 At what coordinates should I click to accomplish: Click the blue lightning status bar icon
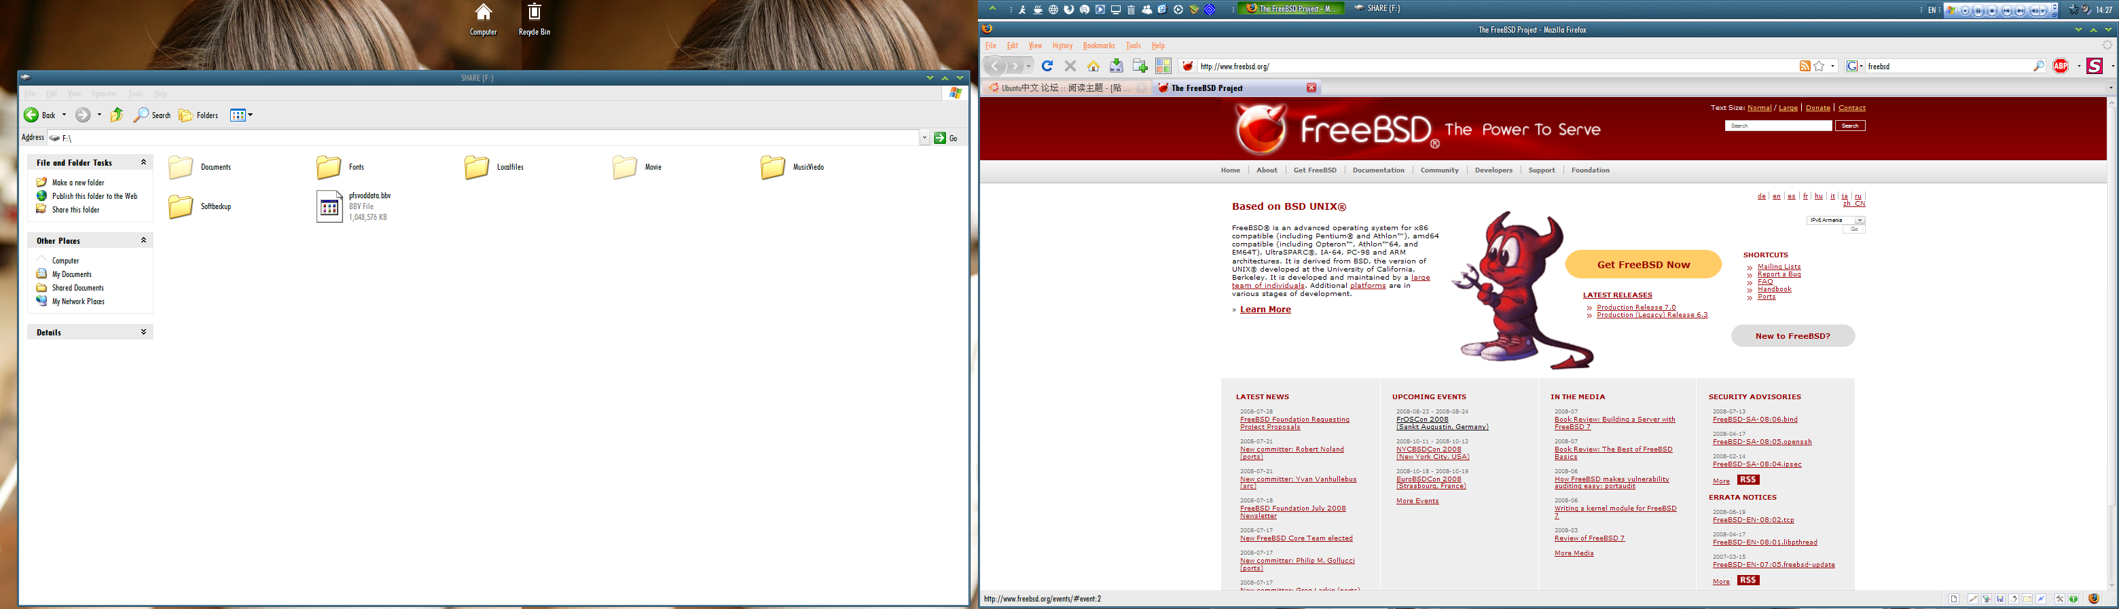click(x=2041, y=599)
